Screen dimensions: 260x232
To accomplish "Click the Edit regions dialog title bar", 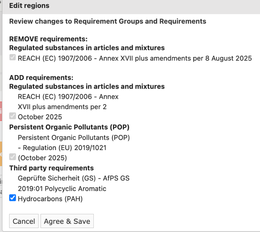I will [x=131, y=6].
